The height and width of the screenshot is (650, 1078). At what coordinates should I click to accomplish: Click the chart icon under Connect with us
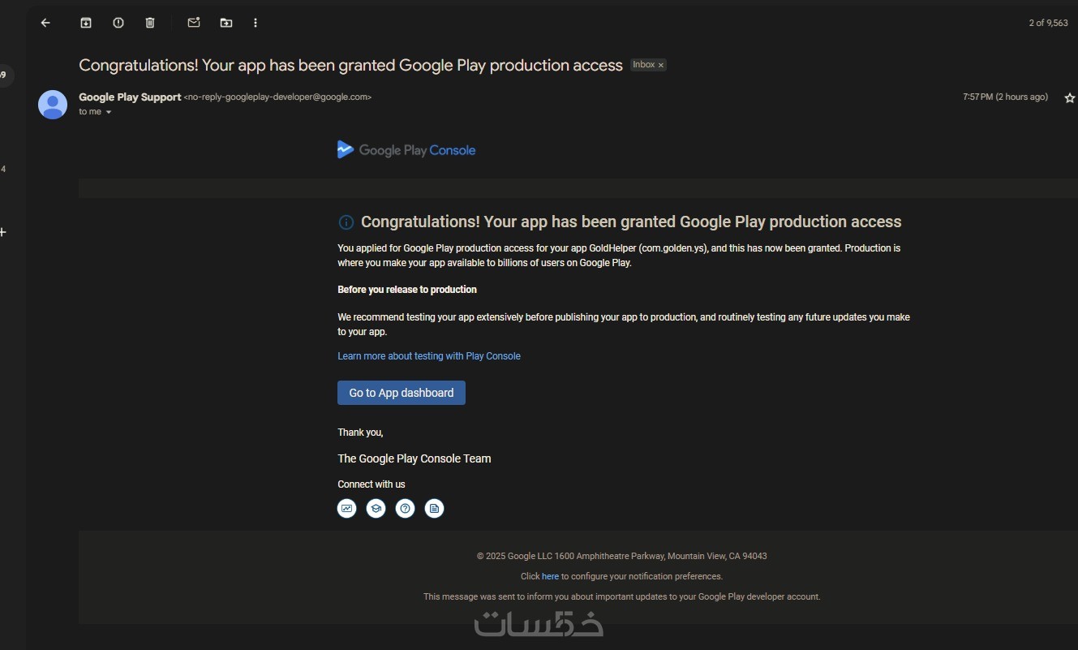[347, 509]
